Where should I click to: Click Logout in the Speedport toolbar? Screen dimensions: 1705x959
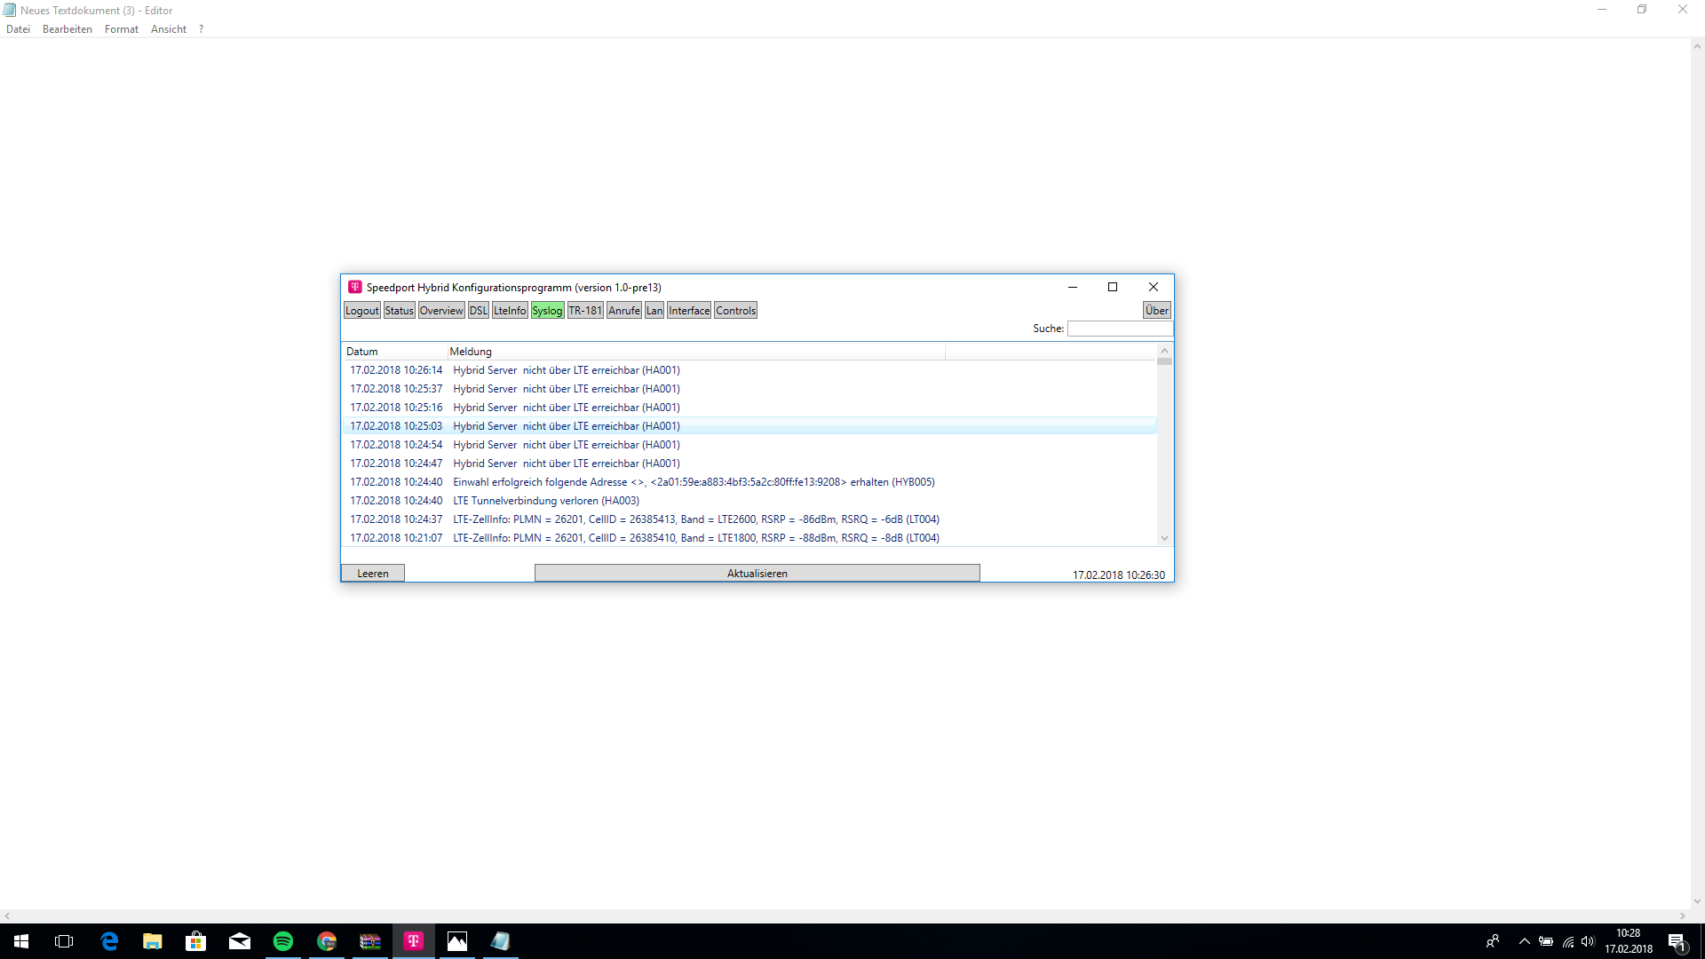(x=362, y=311)
